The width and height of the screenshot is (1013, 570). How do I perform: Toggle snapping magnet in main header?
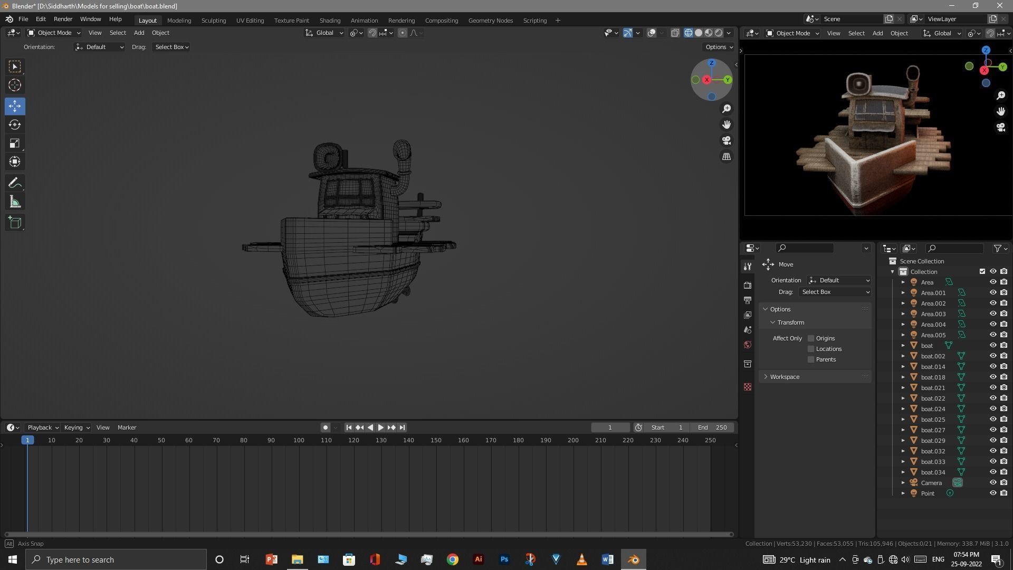click(x=372, y=33)
